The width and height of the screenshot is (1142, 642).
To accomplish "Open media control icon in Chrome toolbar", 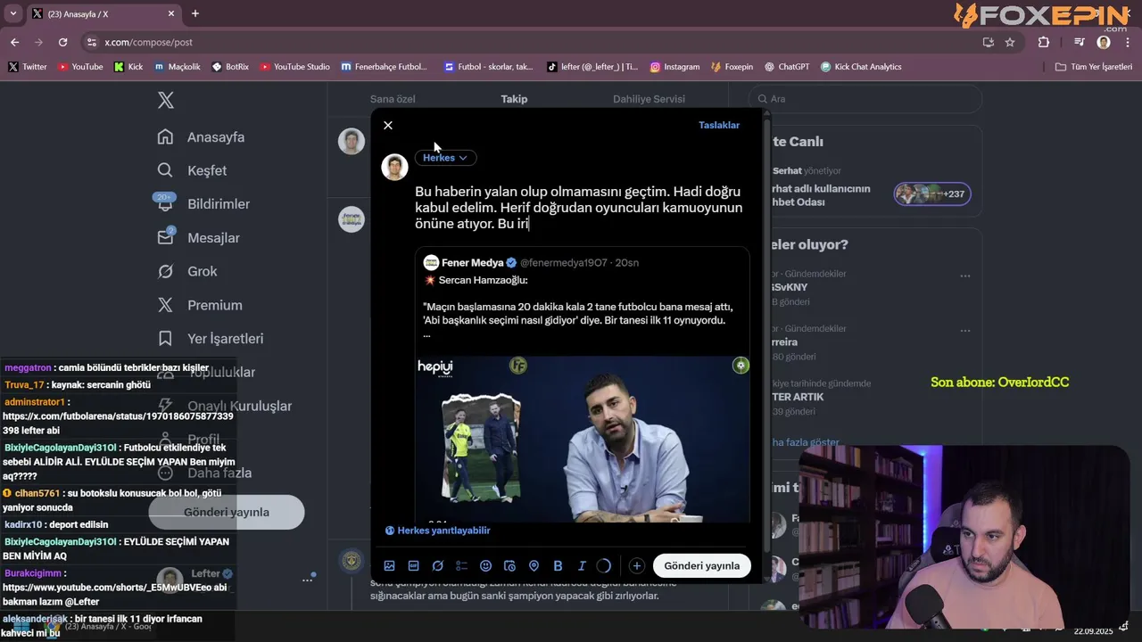I will 1080,42.
